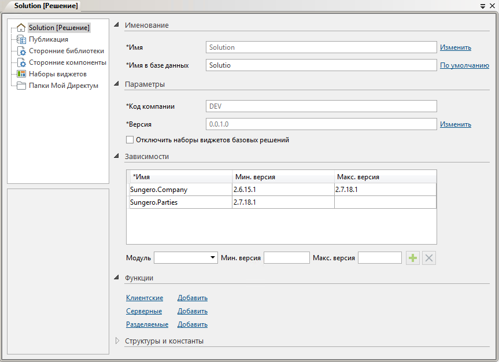Click the Публикация node icon
The image size is (499, 362).
[x=21, y=39]
